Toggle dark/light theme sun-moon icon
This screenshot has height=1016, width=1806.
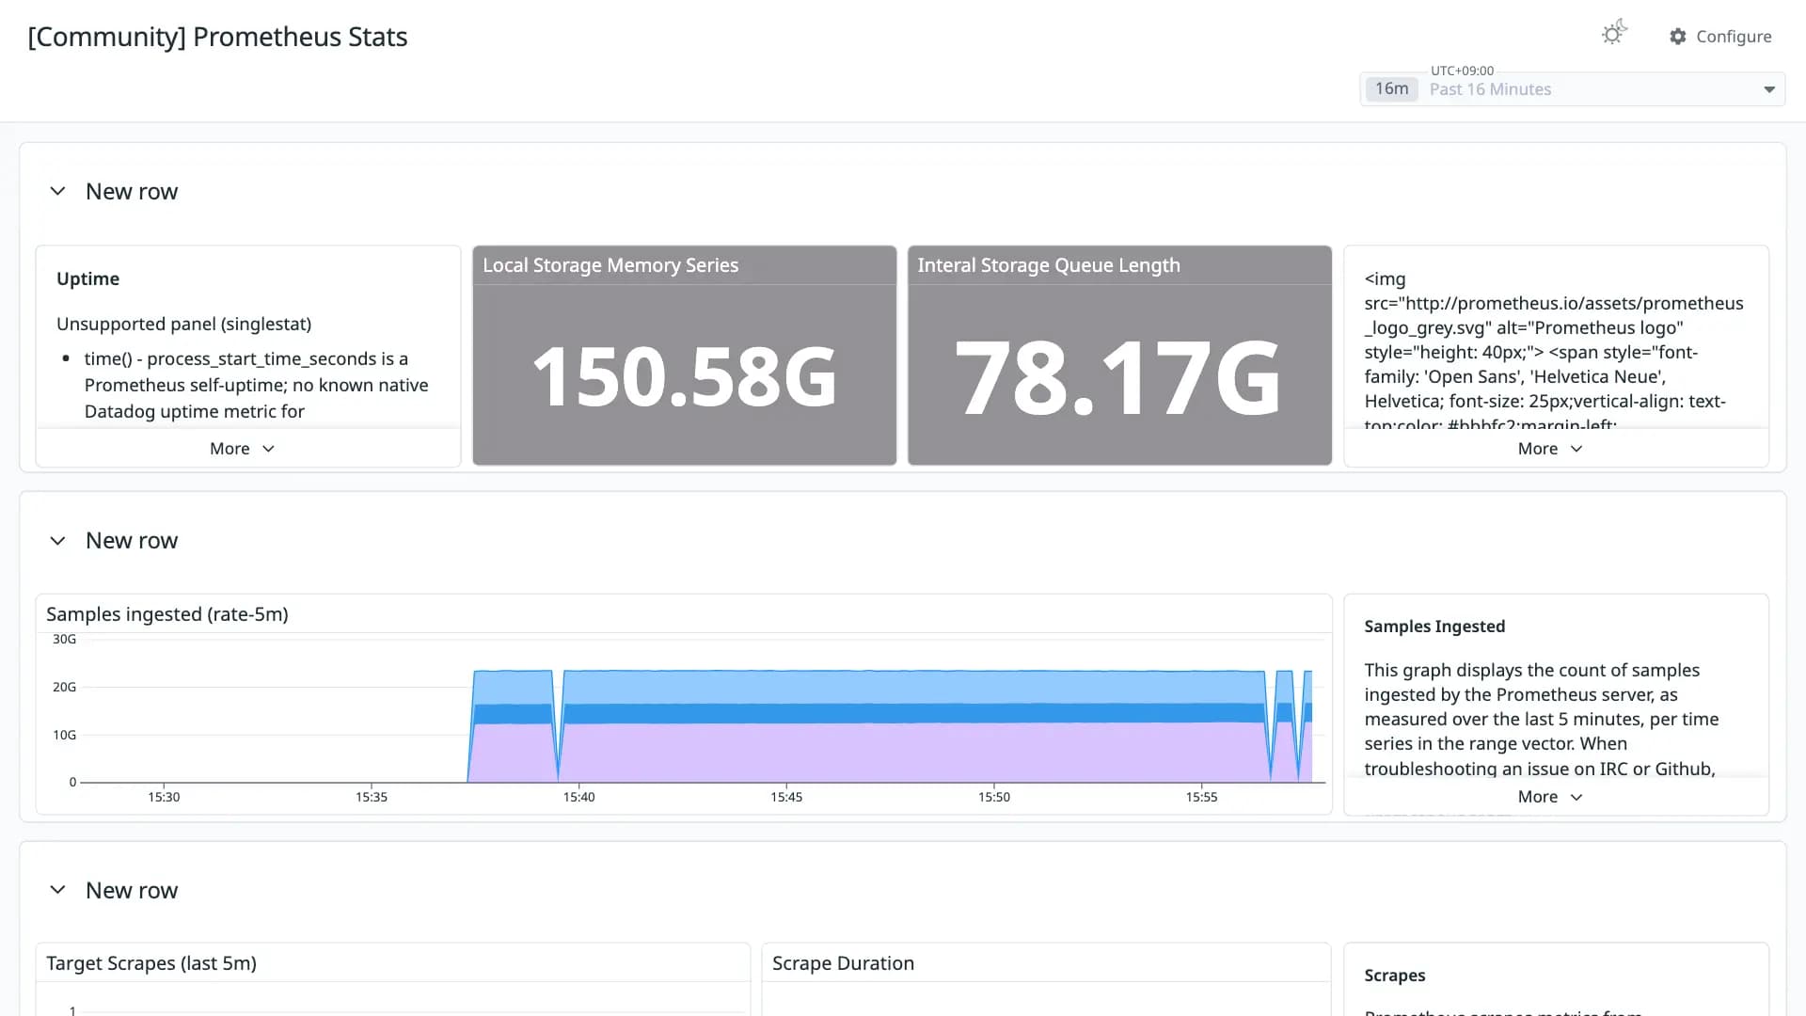coord(1614,34)
